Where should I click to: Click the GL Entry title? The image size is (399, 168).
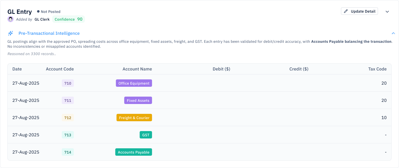click(20, 12)
